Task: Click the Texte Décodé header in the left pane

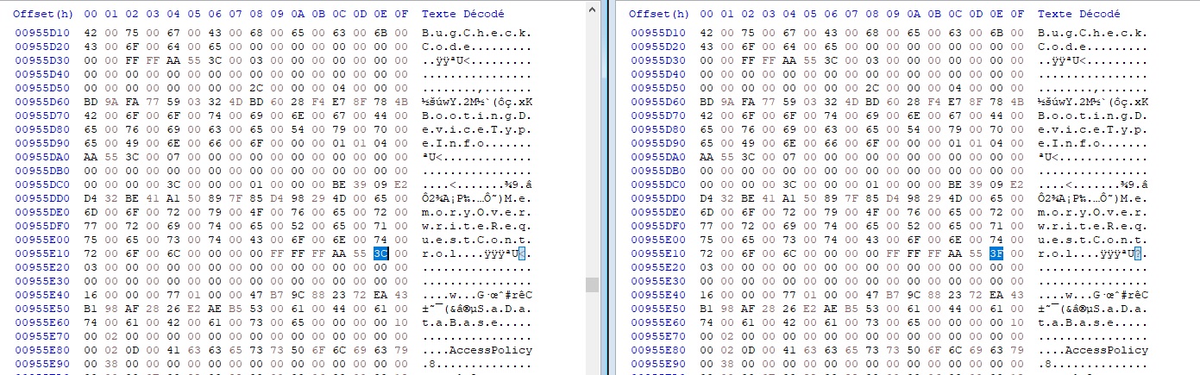Action: (463, 14)
